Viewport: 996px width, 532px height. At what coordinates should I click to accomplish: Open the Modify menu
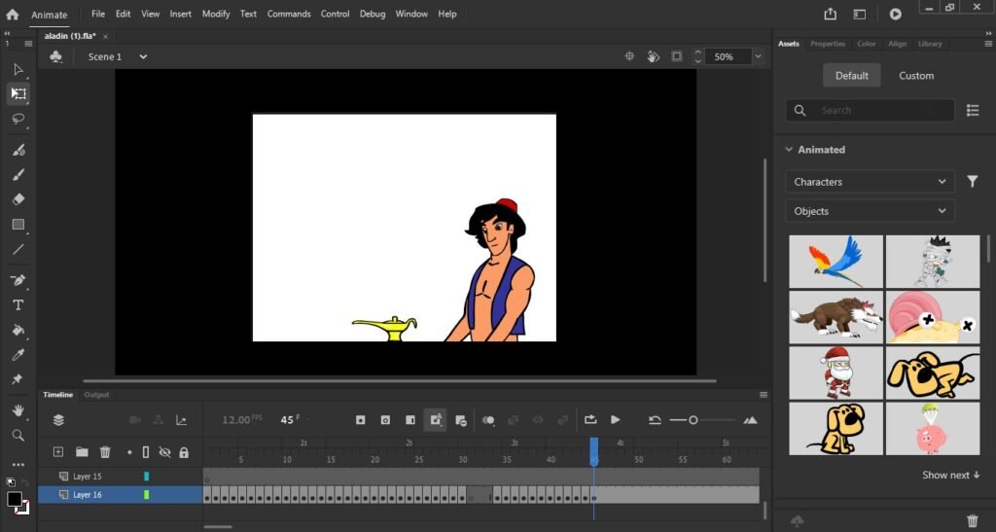[x=216, y=14]
